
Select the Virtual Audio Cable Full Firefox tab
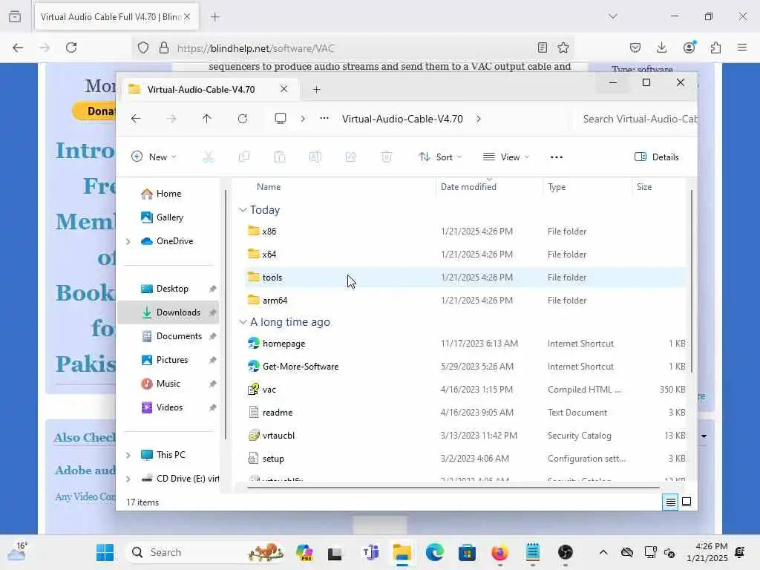[x=111, y=17]
